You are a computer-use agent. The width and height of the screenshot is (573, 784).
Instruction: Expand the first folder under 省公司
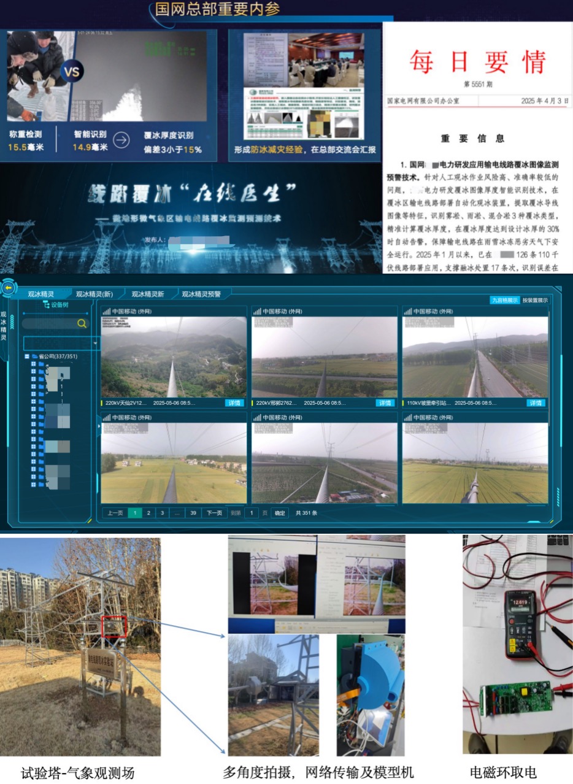tap(33, 363)
